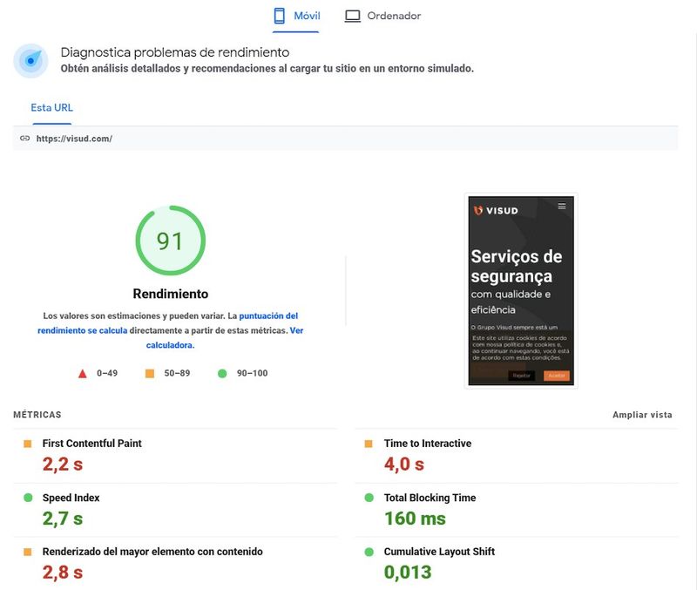Click the hamburger menu icon in site preview

click(x=562, y=206)
